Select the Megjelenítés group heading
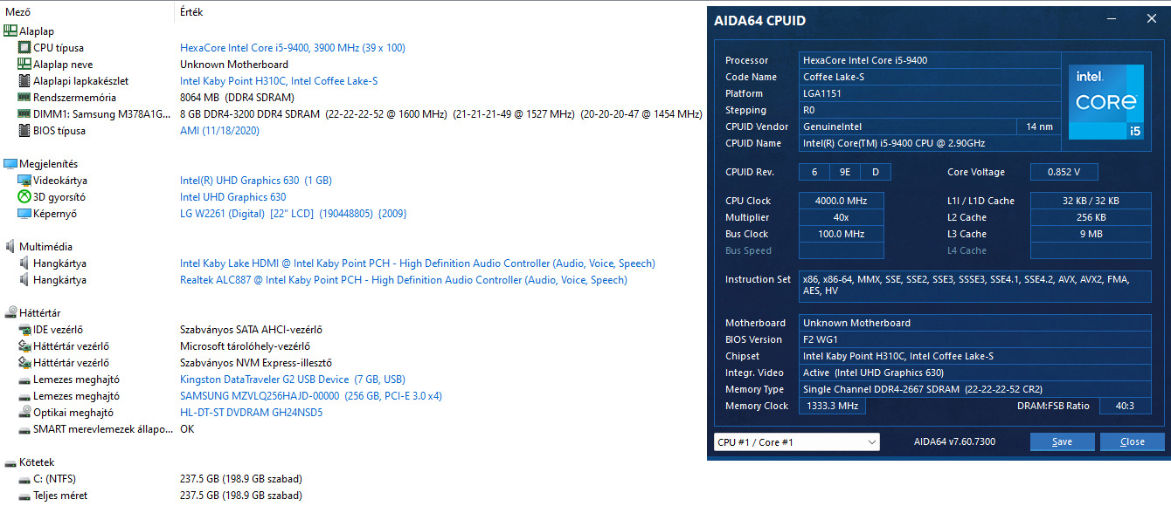 pos(49,164)
